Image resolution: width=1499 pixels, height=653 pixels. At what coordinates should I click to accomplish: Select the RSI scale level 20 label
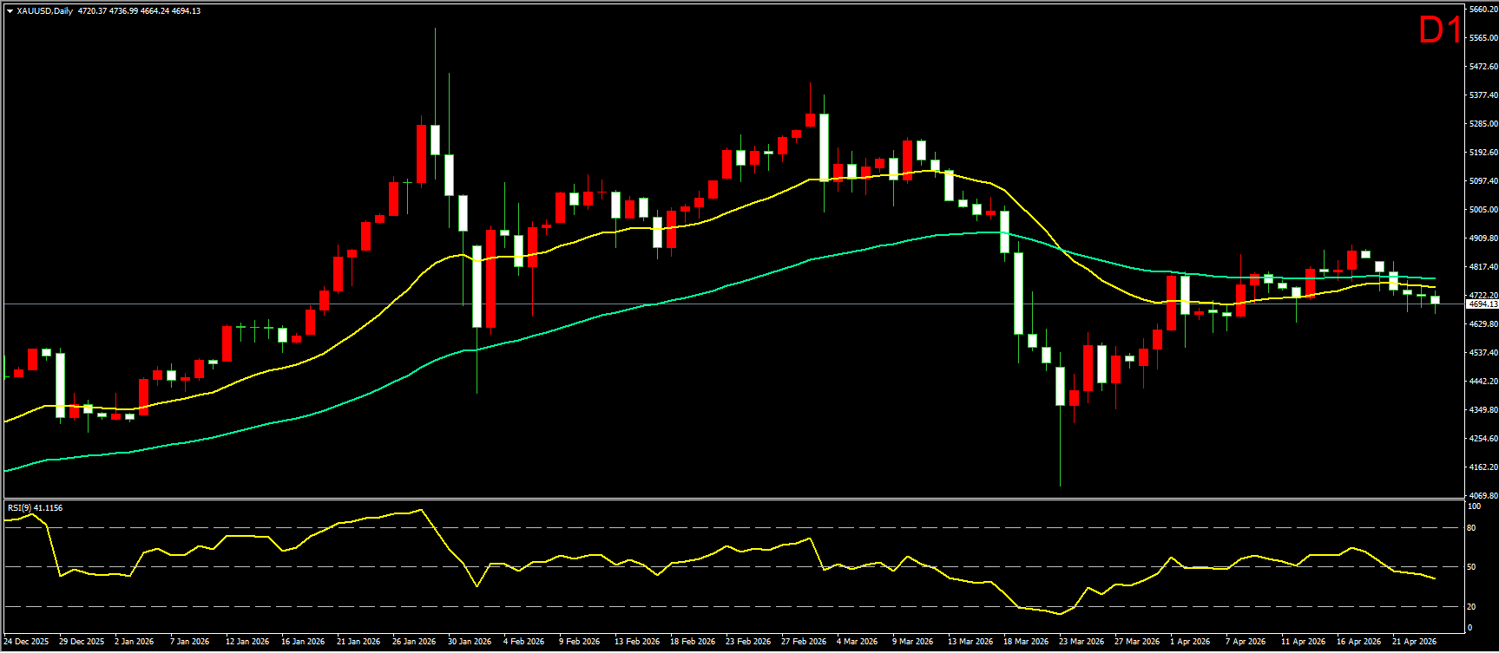pyautogui.click(x=1471, y=607)
